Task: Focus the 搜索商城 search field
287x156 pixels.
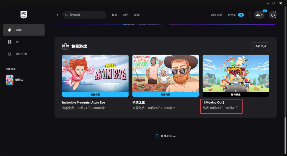Action: click(84, 15)
